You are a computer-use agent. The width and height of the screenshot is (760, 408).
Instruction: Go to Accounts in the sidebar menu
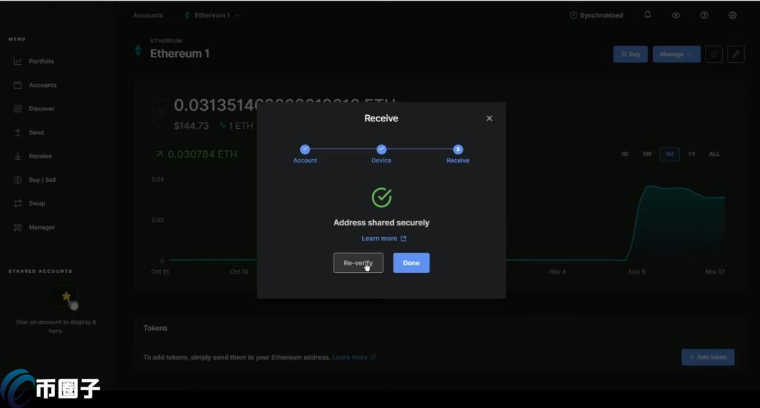35,85
